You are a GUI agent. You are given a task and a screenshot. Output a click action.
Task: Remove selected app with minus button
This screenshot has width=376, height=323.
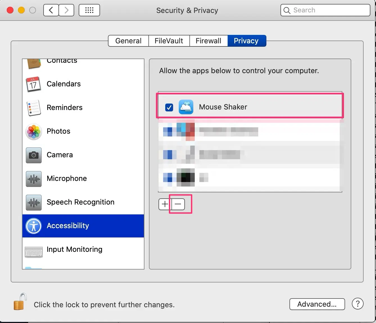tap(178, 204)
